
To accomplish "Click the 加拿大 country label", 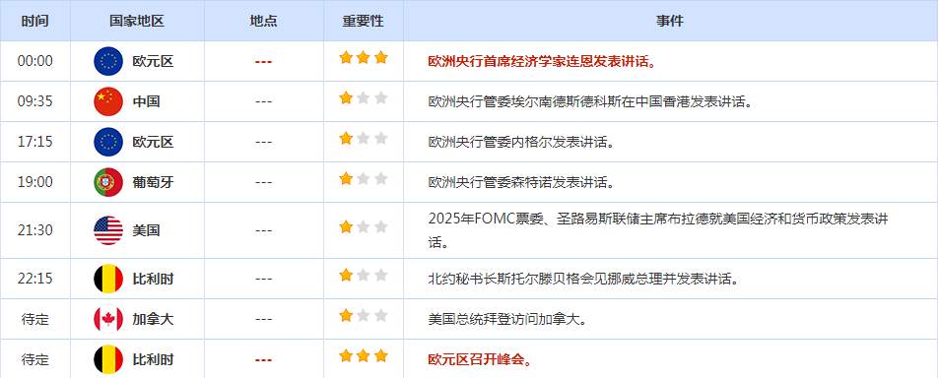I will 153,319.
